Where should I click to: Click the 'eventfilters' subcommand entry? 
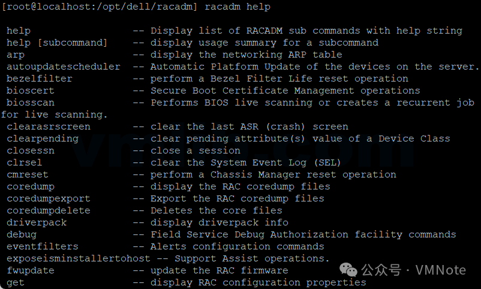coord(42,246)
